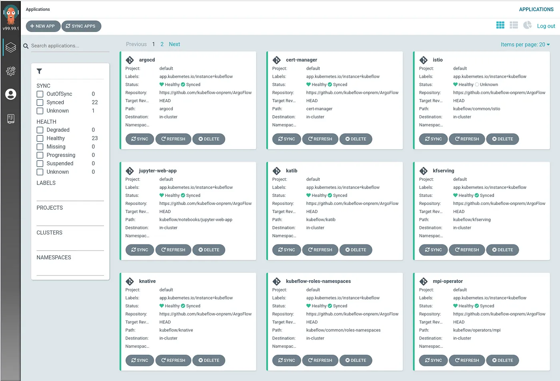The height and width of the screenshot is (381, 560).
Task: Check the Healthy health filter
Action: pos(40,138)
